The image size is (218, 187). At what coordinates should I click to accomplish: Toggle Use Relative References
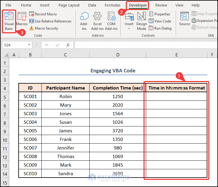tap(50, 21)
